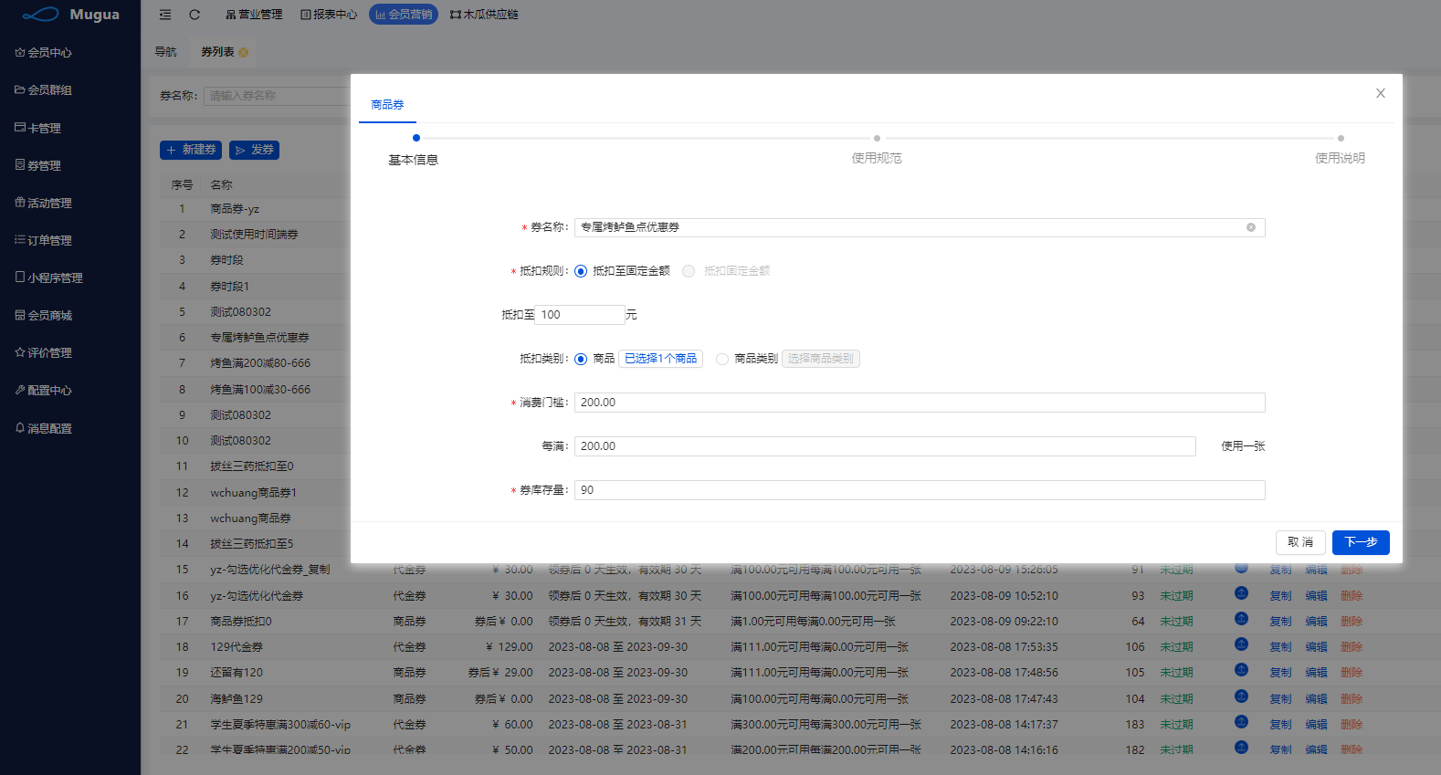The width and height of the screenshot is (1441, 775).
Task: Select the 商品券 dialog tab
Action: (387, 105)
